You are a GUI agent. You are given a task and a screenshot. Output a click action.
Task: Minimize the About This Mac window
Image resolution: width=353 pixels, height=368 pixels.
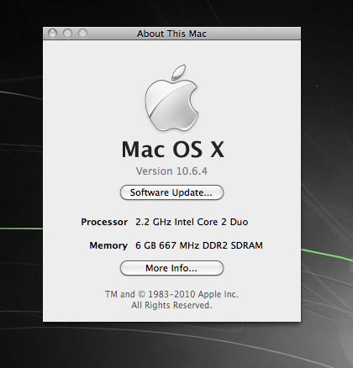tap(67, 34)
